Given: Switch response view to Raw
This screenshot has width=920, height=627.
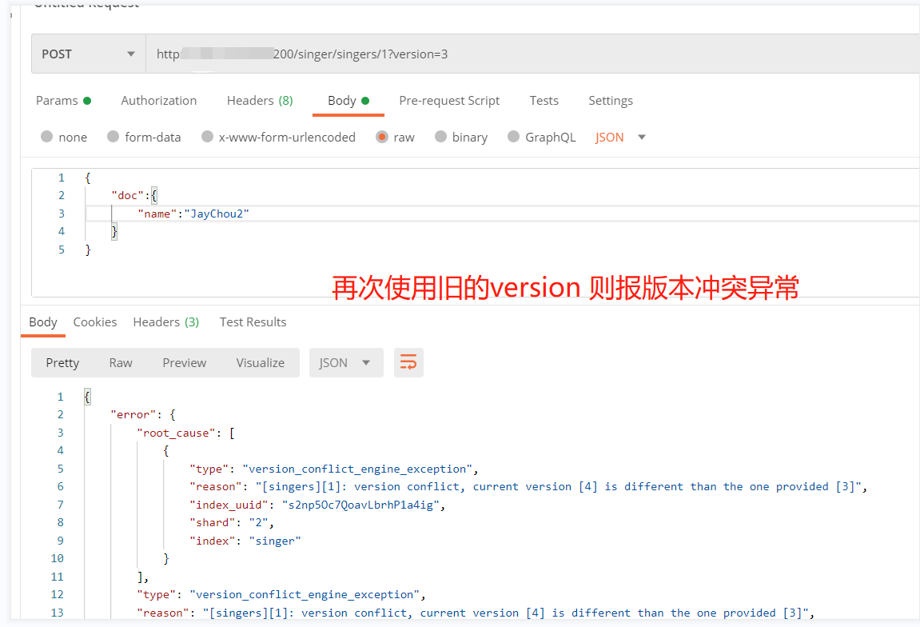Looking at the screenshot, I should coord(120,363).
